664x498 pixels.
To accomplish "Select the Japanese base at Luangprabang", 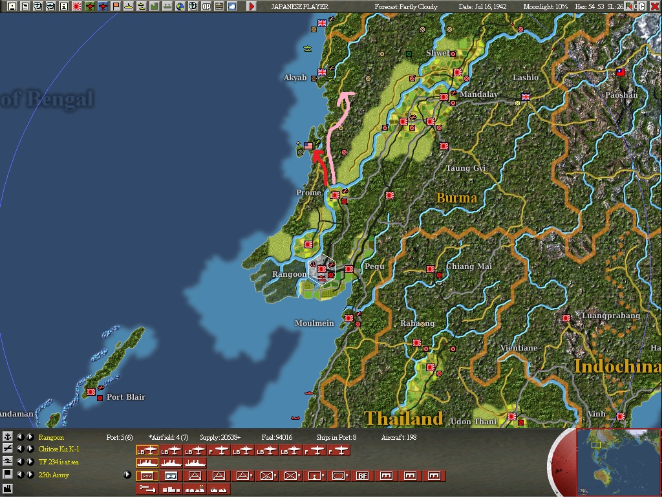I will (x=566, y=318).
